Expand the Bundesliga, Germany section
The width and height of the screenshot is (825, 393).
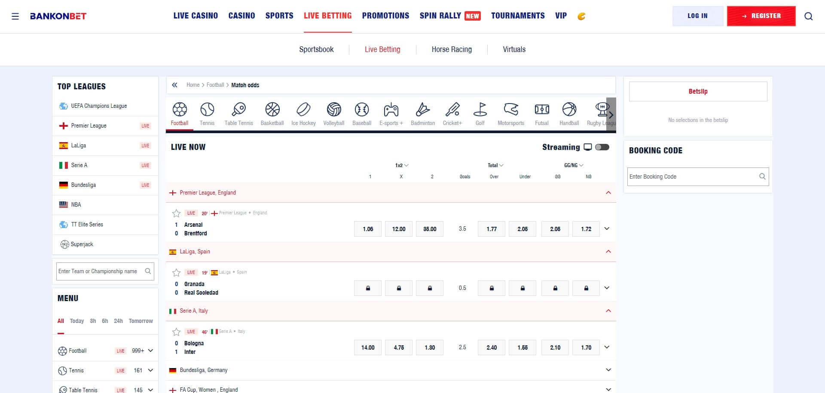[608, 370]
